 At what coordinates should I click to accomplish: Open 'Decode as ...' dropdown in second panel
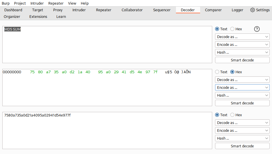click(x=242, y=80)
